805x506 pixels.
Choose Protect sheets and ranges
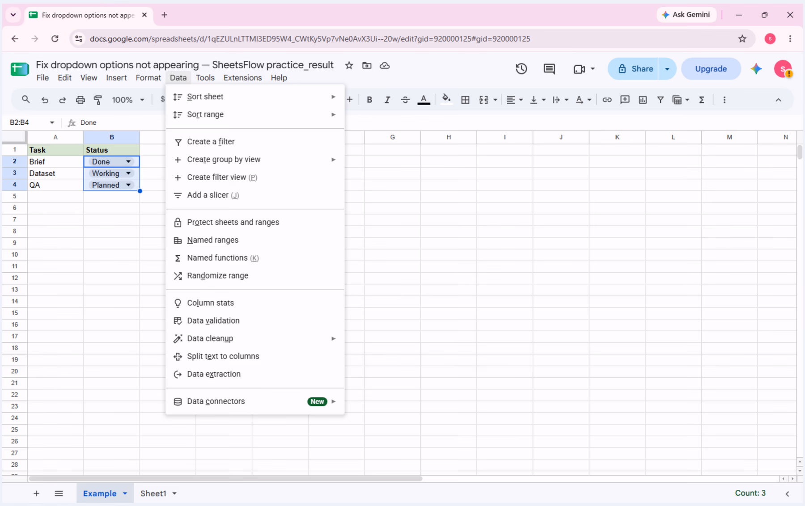(x=255, y=222)
